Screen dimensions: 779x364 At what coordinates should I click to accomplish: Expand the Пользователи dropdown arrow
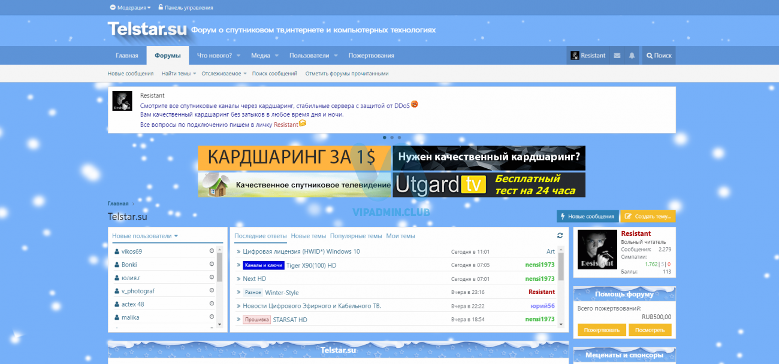pyautogui.click(x=336, y=56)
